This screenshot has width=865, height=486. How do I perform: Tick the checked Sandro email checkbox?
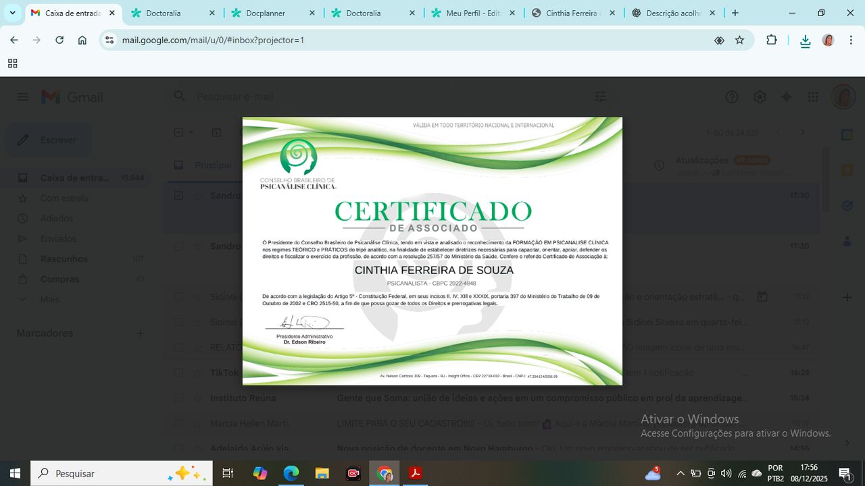[x=178, y=196]
